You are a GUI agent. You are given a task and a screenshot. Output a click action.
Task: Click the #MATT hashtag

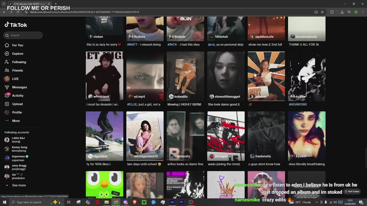tap(132, 45)
